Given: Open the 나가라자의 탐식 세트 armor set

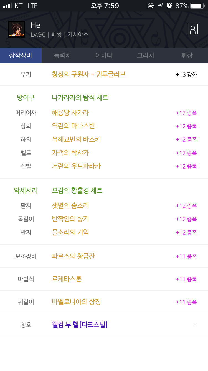Looking at the screenshot, I should [80, 98].
